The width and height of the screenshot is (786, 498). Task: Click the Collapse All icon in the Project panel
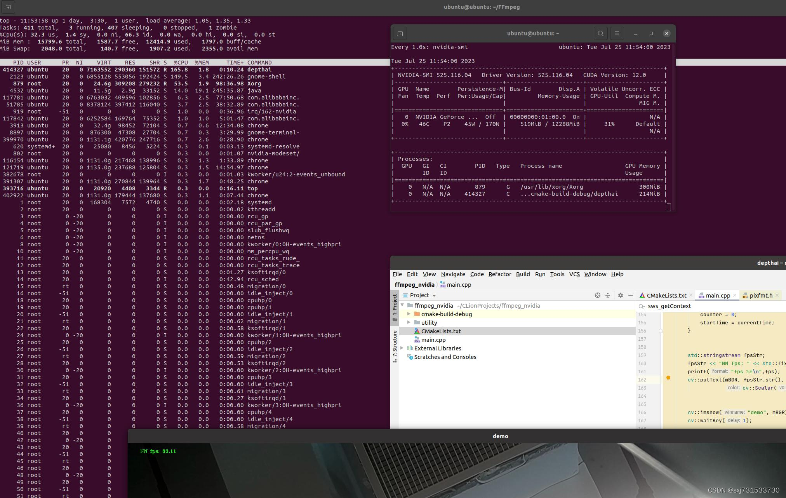tap(608, 295)
